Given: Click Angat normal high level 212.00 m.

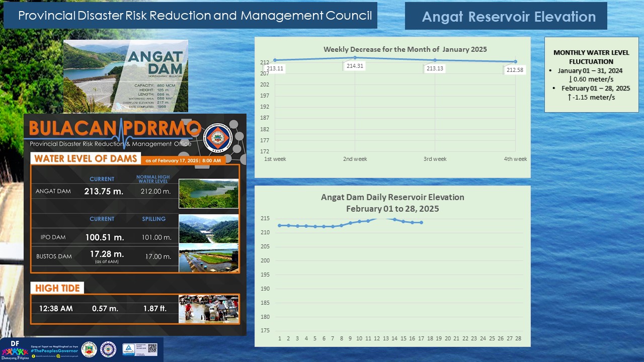Looking at the screenshot, I should click(156, 192).
